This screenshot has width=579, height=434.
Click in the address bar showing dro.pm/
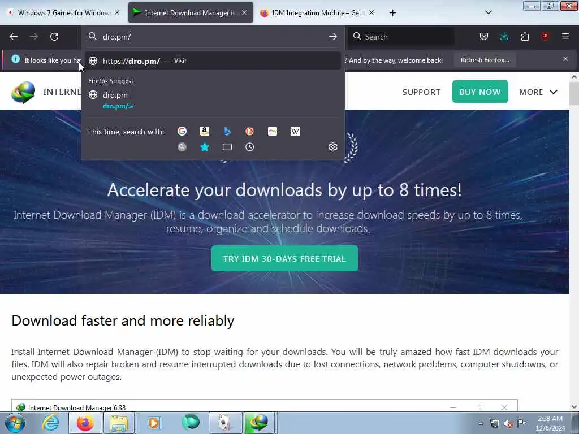(214, 37)
